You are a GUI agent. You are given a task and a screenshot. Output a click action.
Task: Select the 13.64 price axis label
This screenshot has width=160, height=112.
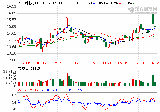[x=11, y=47]
